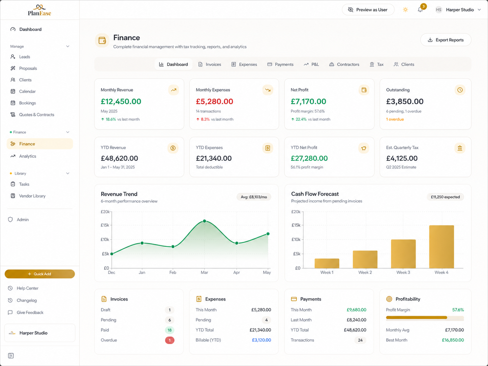Viewport: 488px width, 366px height.
Task: Open Dashboard in the sidebar
Action: [40, 29]
